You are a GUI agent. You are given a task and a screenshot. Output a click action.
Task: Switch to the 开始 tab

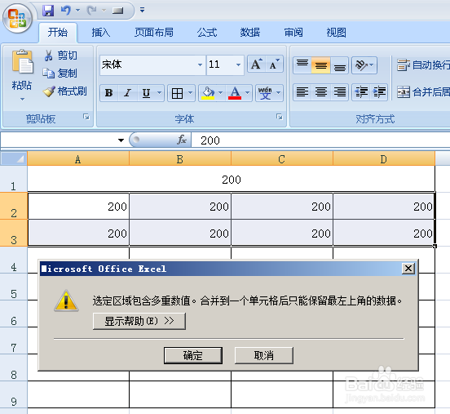58,33
